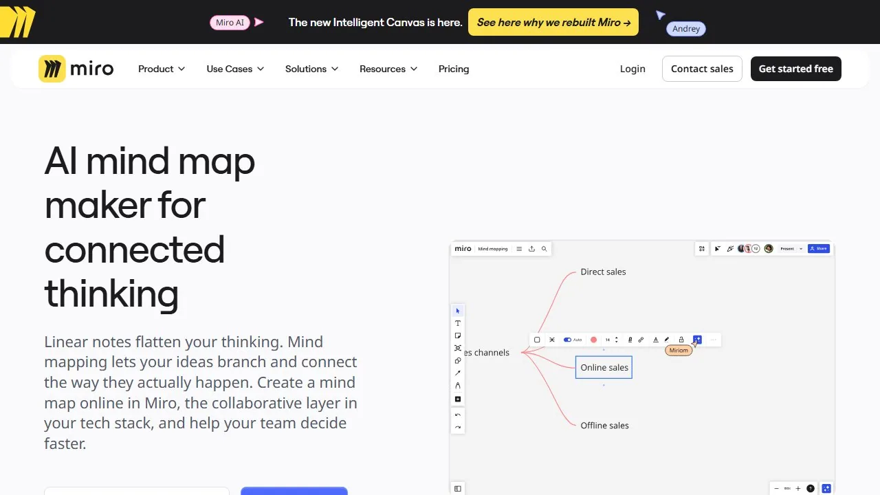Expand the Product dropdown menu
The height and width of the screenshot is (495, 880).
coord(162,69)
